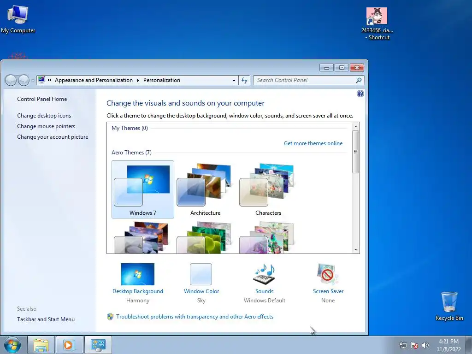Launch Windows Media Player from taskbar
The height and width of the screenshot is (354, 472).
[69, 345]
